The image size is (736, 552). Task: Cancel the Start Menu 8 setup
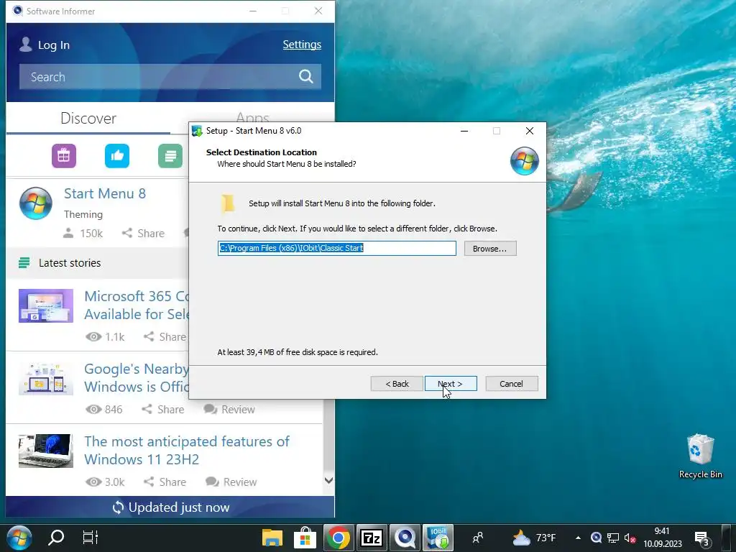click(x=511, y=384)
